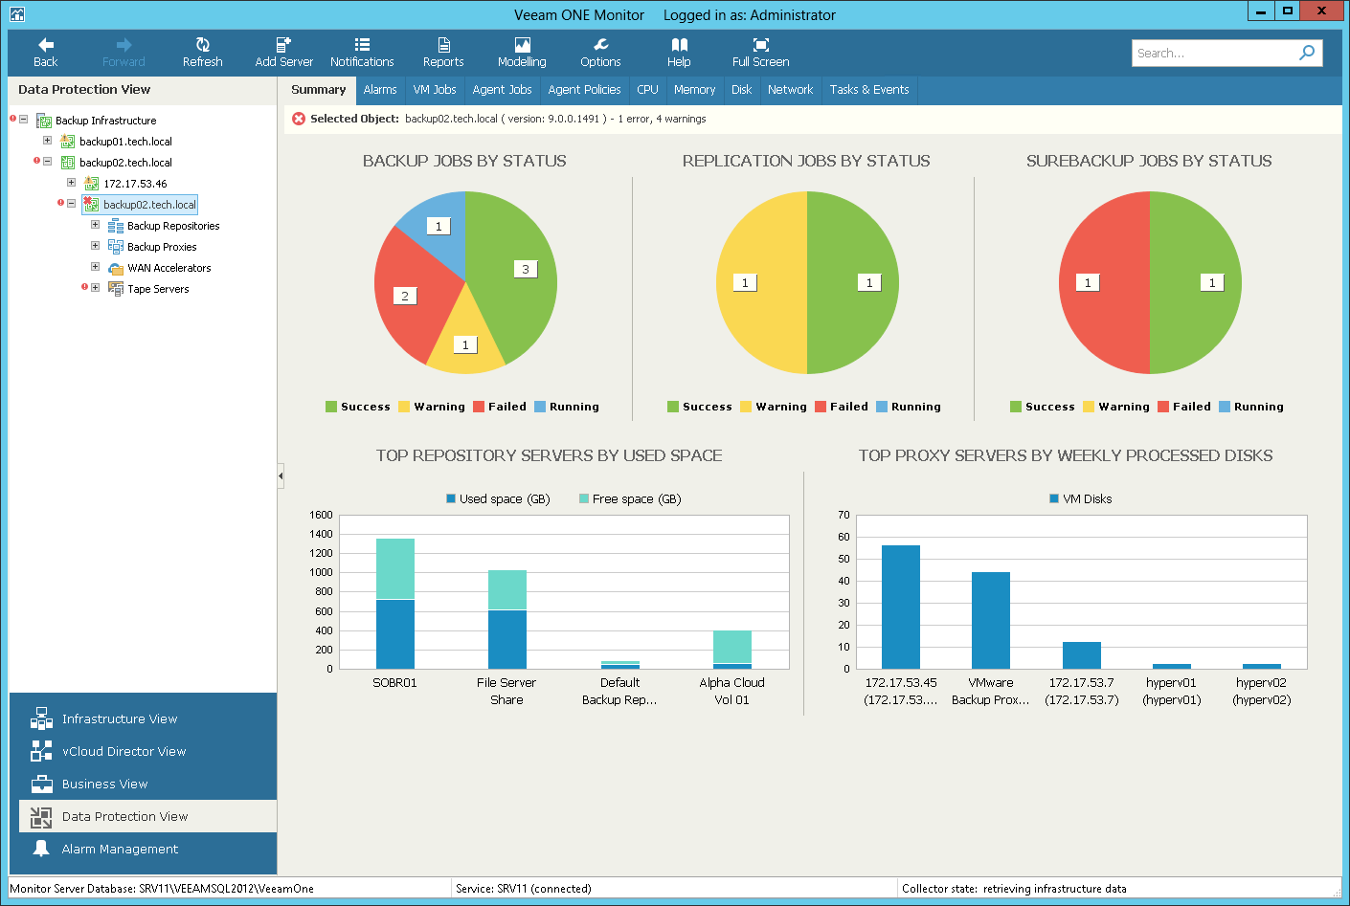Open the Alarms tab
Image resolution: width=1350 pixels, height=906 pixels.
(380, 90)
